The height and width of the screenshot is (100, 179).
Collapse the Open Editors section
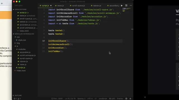[x=20, y=9]
